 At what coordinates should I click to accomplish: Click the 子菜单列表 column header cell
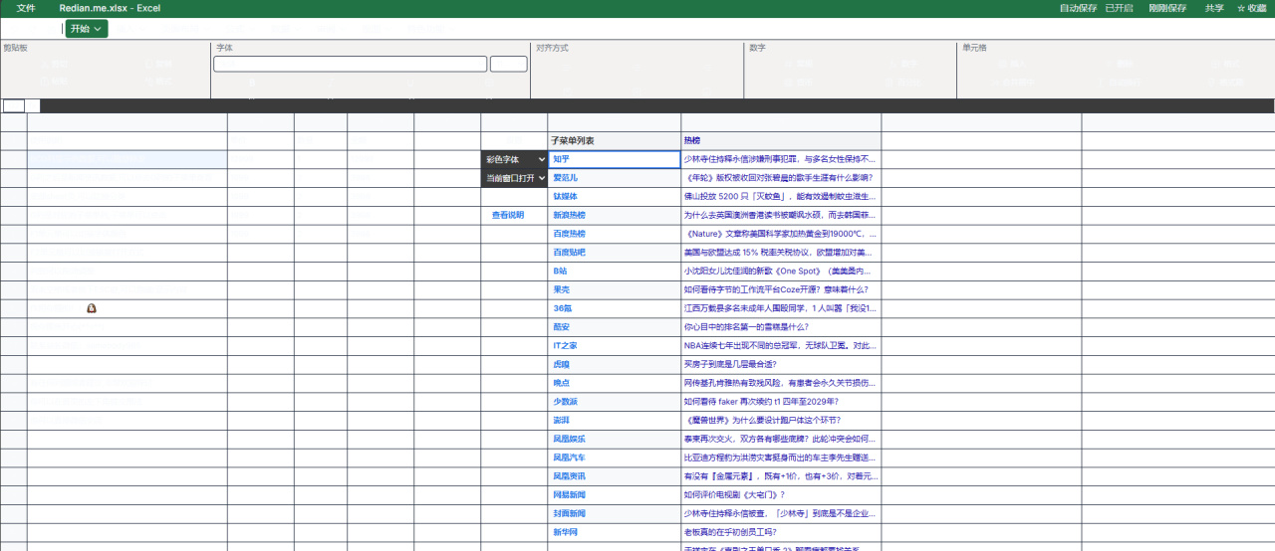[615, 140]
